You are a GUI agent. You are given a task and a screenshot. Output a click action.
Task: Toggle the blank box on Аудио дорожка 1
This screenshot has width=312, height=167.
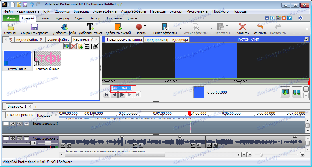(6, 138)
